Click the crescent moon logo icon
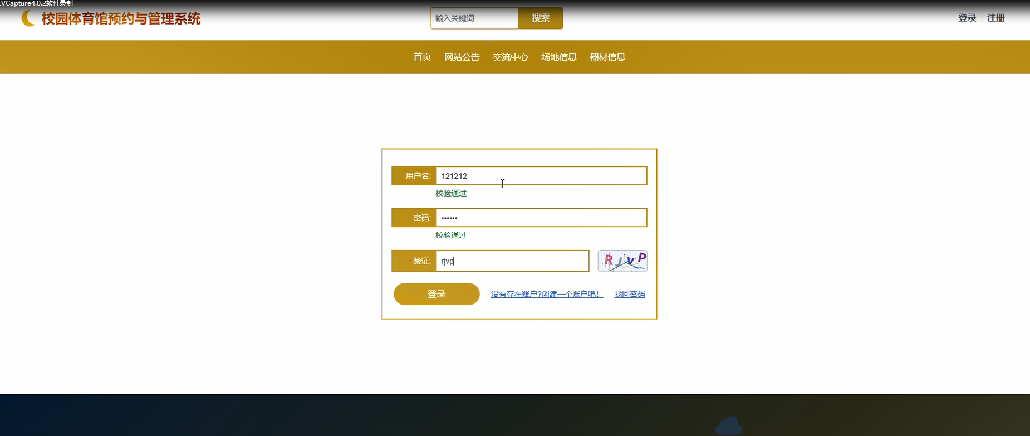The height and width of the screenshot is (436, 1030). pyautogui.click(x=28, y=18)
